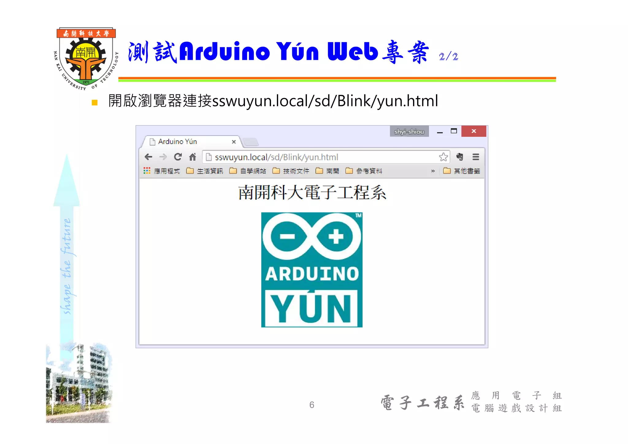Close the Chrome window with red X
628x444 pixels.
(474, 131)
